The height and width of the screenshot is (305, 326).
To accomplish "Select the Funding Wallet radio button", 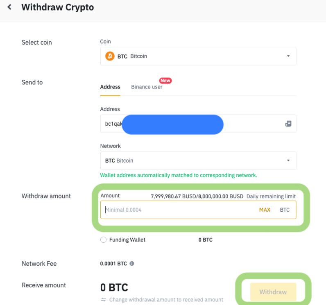I will click(104, 240).
